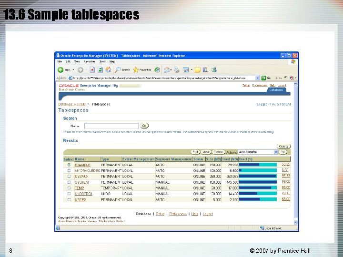
Task: Open the Edit menu
Action: coord(68,61)
